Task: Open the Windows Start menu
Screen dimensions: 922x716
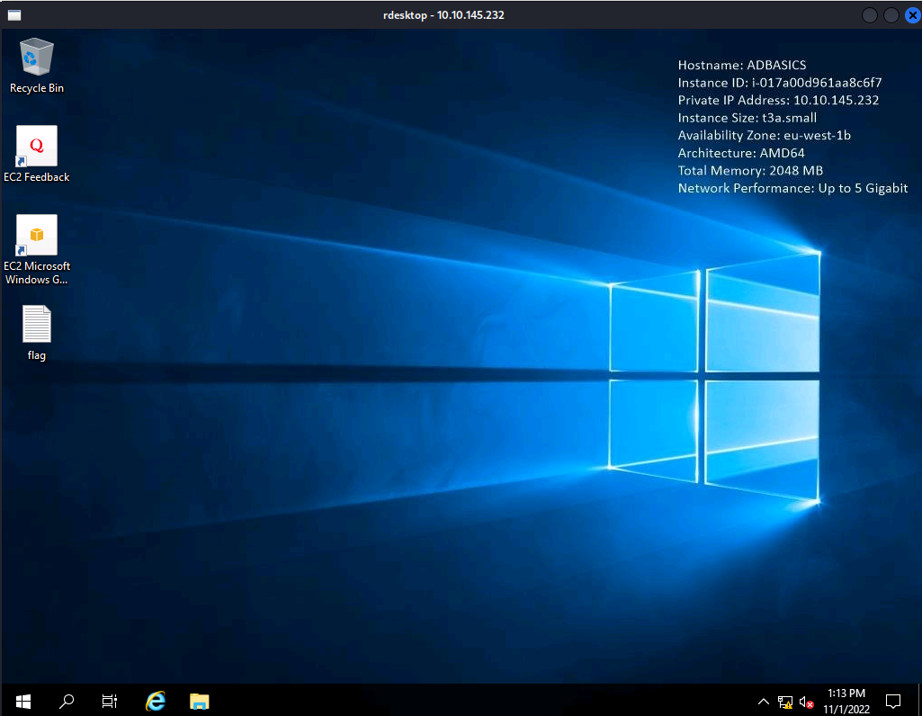Action: pyautogui.click(x=22, y=701)
